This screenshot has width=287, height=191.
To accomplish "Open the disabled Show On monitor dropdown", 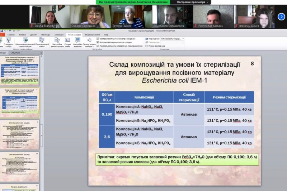I will pos(172,42).
